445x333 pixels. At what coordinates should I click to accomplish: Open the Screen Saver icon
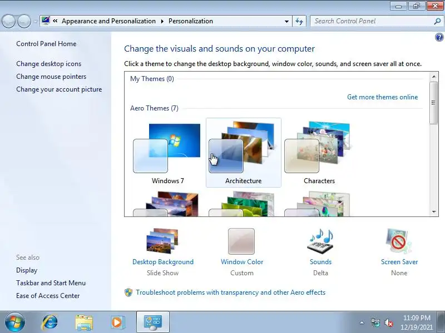coord(399,241)
